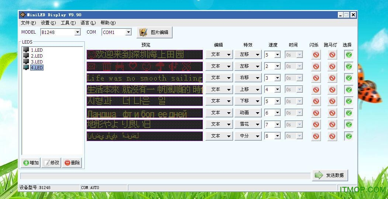Uncheck the select box in the 下移 row
This screenshot has width=388, height=199.
click(x=349, y=101)
